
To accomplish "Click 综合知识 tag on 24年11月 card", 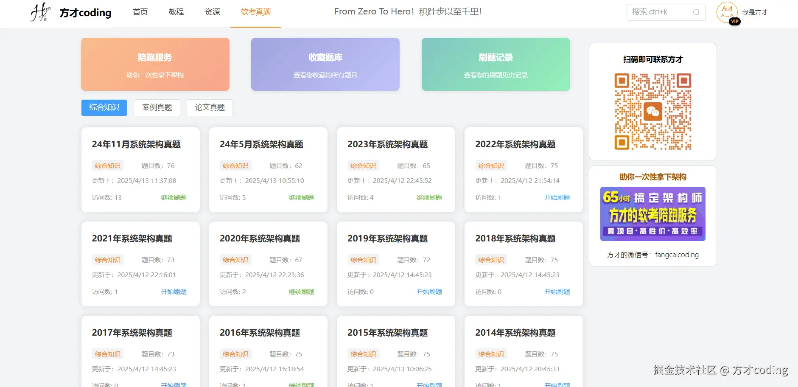I will pyautogui.click(x=108, y=166).
